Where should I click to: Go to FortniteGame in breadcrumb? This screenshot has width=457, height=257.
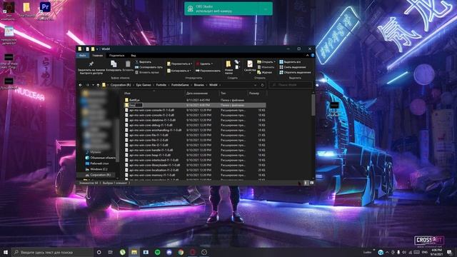180,85
